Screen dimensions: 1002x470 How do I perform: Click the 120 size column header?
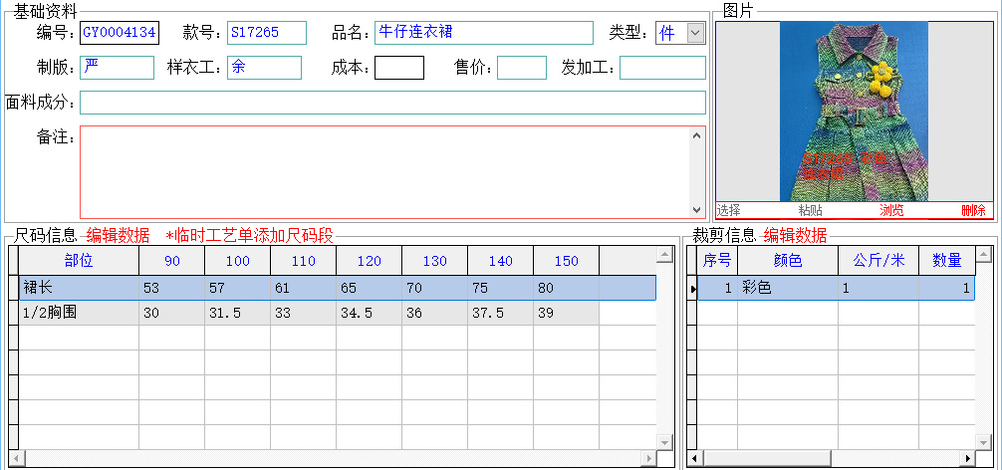(x=370, y=261)
